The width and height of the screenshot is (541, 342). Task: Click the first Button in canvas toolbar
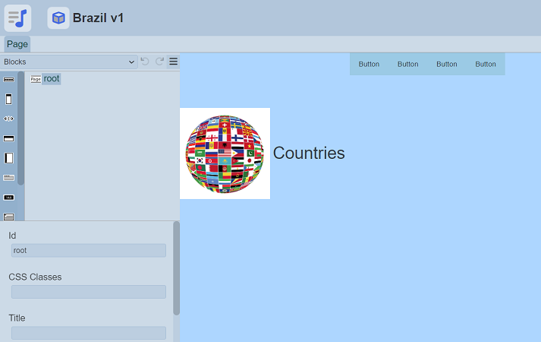click(x=369, y=65)
